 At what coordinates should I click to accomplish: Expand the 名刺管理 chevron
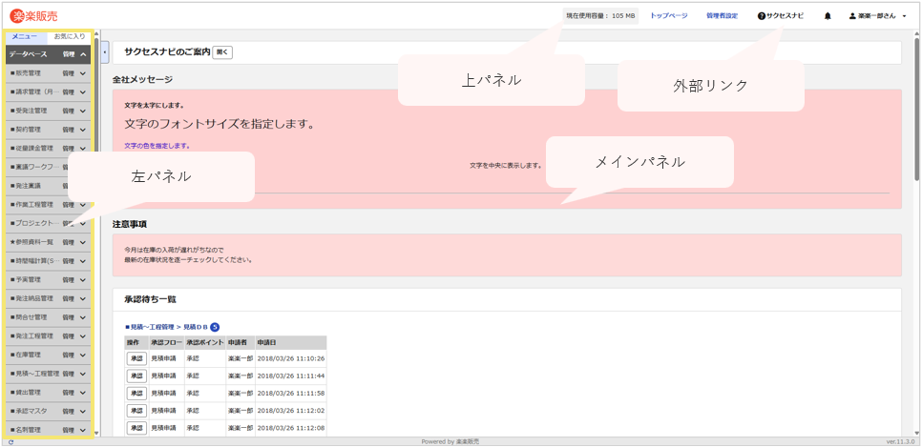click(82, 430)
